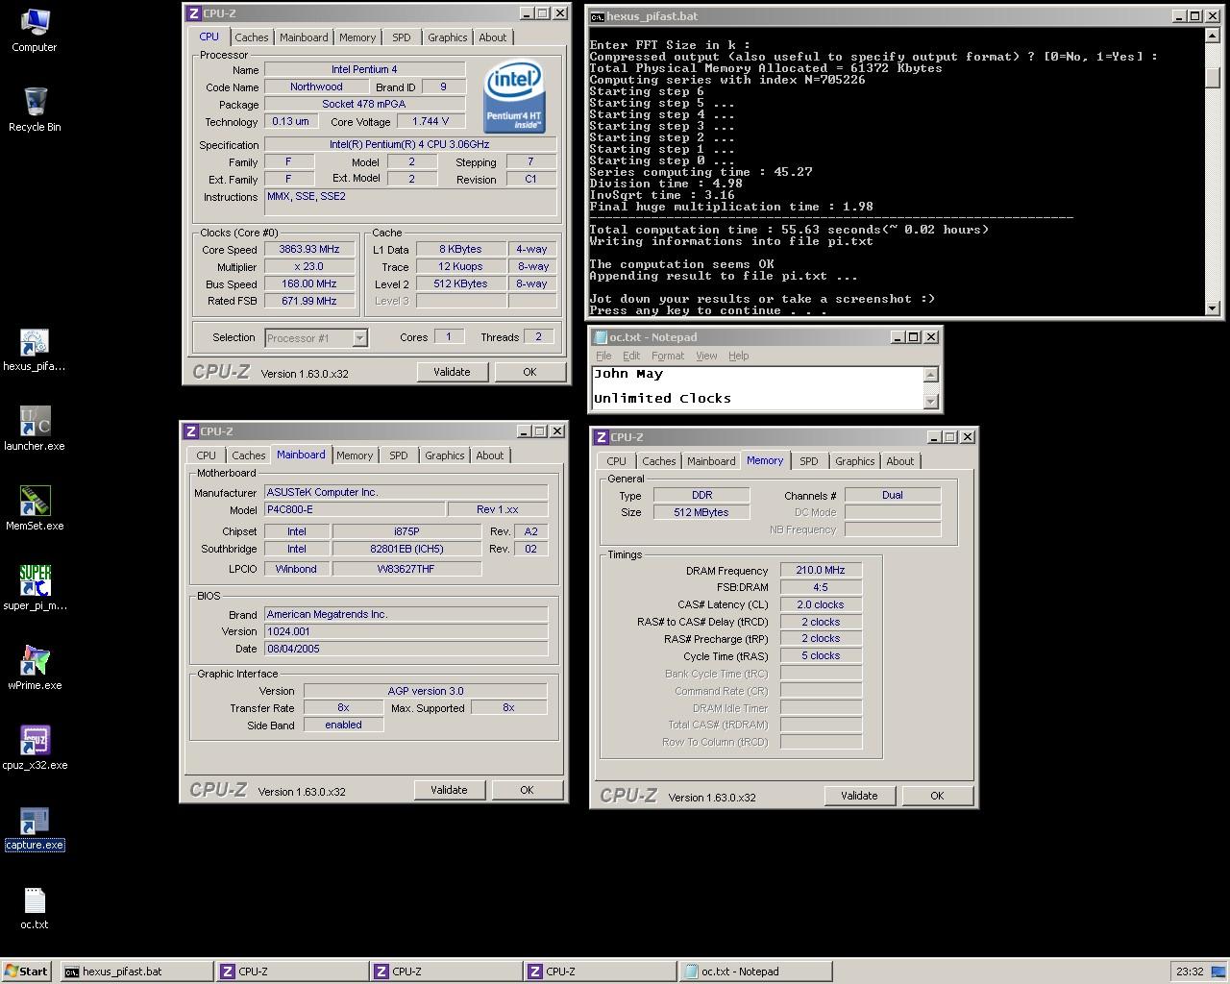
Task: Select the oc.txt file icon on desktop
Action: tap(35, 908)
